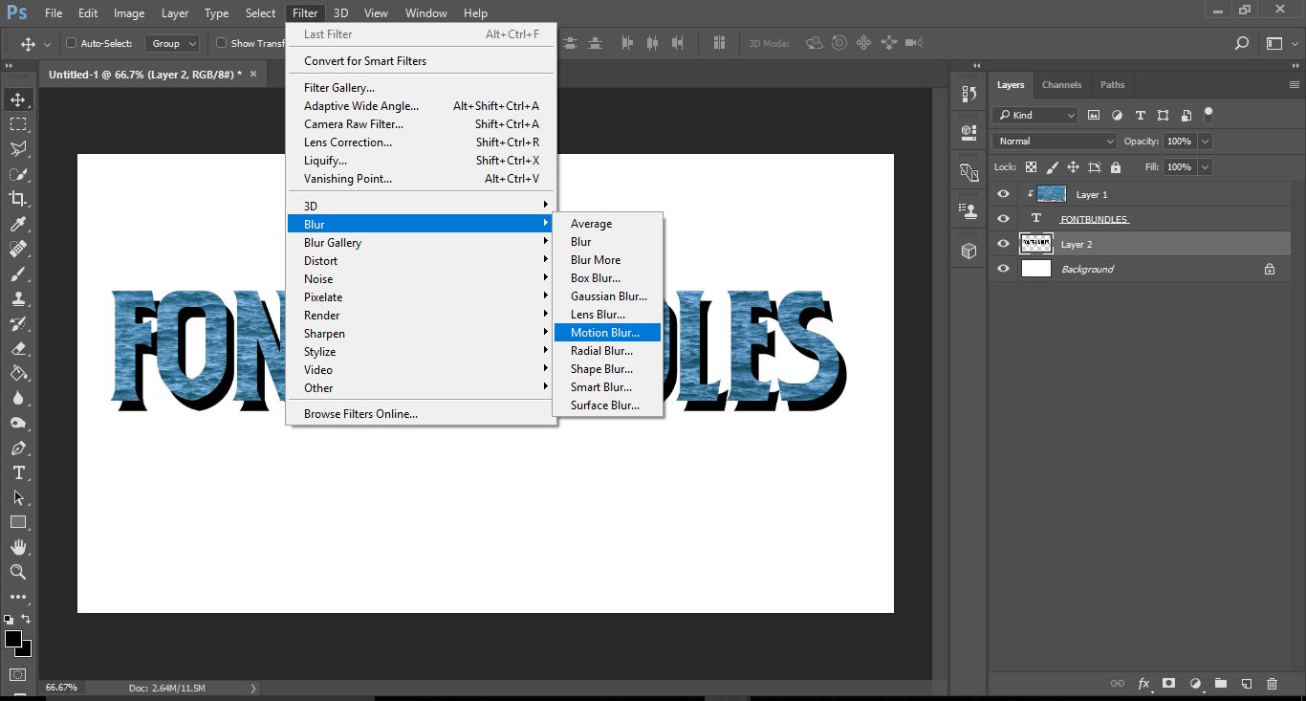Viewport: 1306px width, 701px height.
Task: Select the History Brush tool
Action: 18,323
